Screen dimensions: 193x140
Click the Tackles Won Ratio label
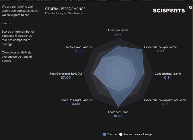pos(79,47)
